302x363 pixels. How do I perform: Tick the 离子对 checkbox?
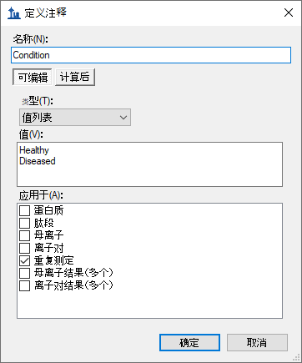pyautogui.click(x=24, y=248)
